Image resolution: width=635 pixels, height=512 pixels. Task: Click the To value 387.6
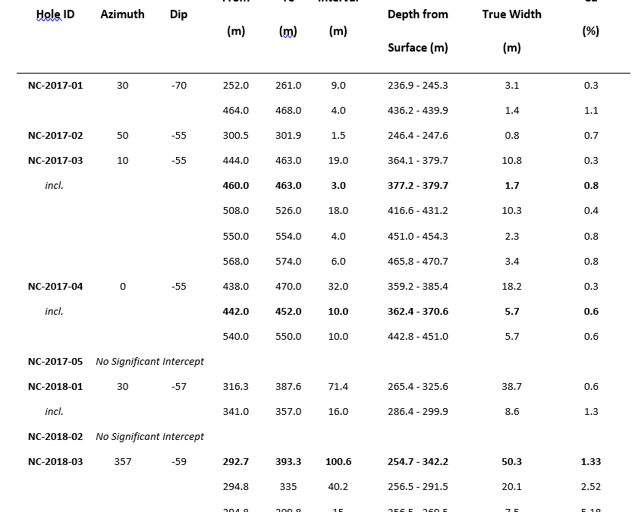pos(288,387)
